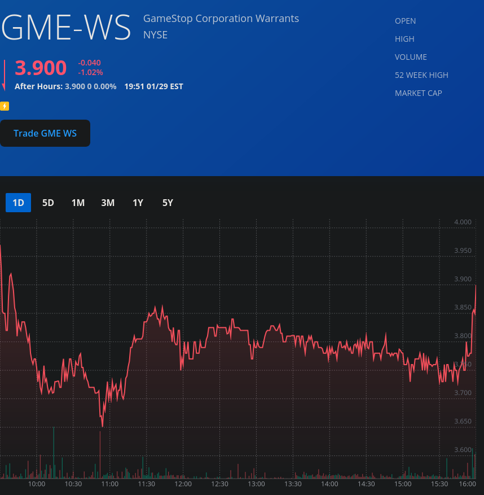Click the 52 WEEK HIGH stat label
Image resolution: width=484 pixels, height=495 pixels.
pyautogui.click(x=421, y=75)
